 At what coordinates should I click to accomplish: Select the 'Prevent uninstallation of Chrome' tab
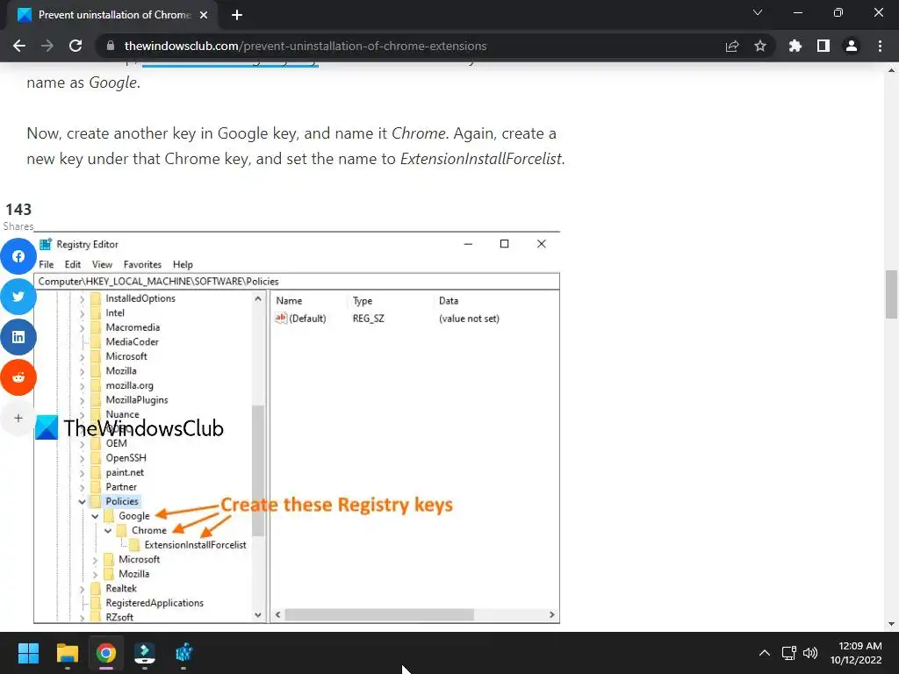click(x=113, y=15)
